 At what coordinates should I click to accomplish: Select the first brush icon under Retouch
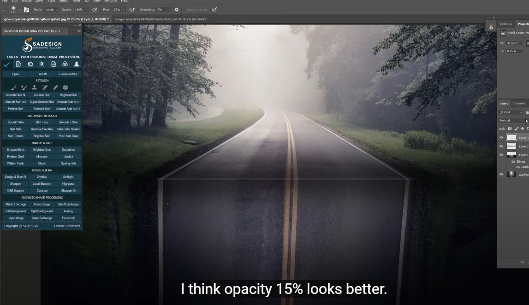point(13,88)
